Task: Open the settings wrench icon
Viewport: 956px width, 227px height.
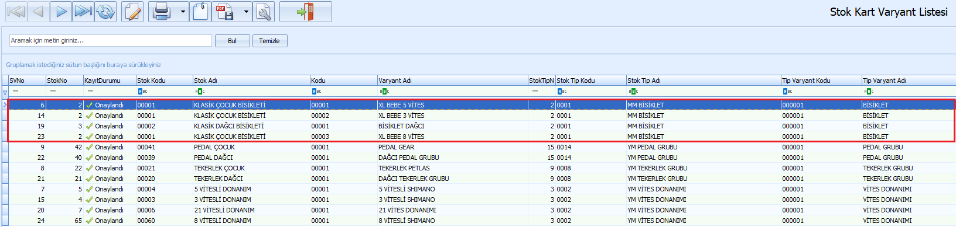Action: tap(264, 12)
